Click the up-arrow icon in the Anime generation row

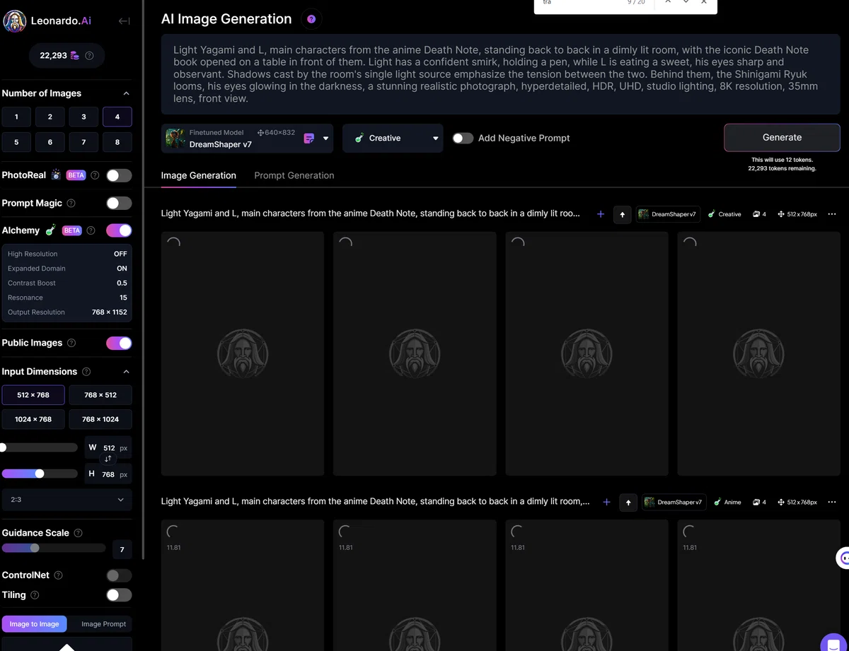click(628, 502)
